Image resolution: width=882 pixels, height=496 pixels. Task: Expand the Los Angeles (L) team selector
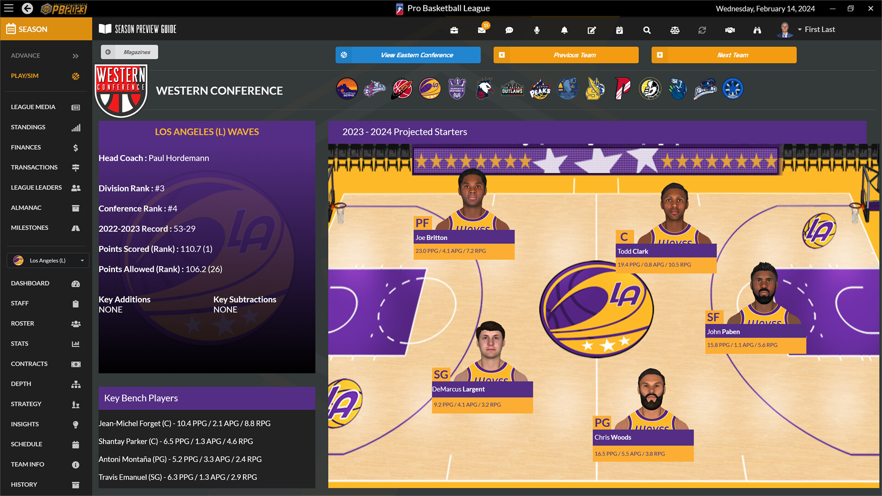(x=48, y=260)
